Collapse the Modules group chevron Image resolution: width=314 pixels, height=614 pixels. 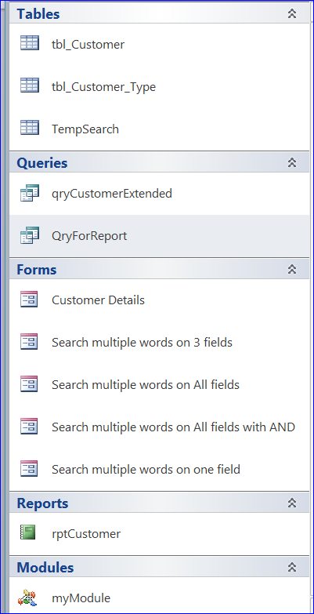292,567
